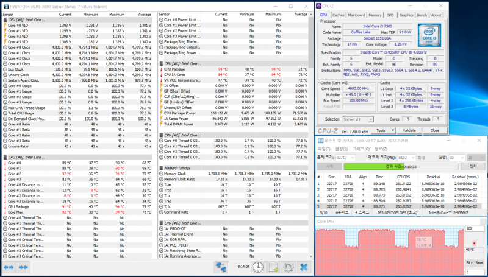Click scrollbar down arrow in HWiNFO right panel
Screen dimensions: 488x277
pyautogui.click(x=312, y=256)
